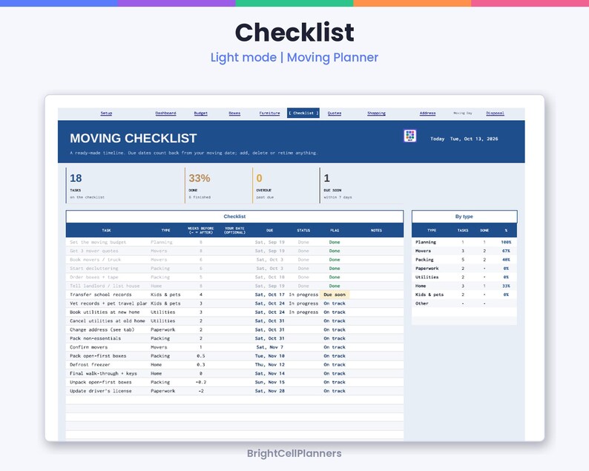Switch to the Budget tab
This screenshot has height=471, width=589.
coord(200,113)
